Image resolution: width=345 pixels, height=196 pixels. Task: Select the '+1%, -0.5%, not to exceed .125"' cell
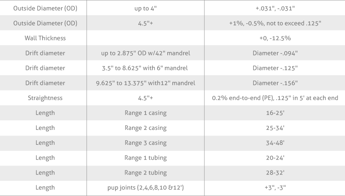(x=275, y=23)
